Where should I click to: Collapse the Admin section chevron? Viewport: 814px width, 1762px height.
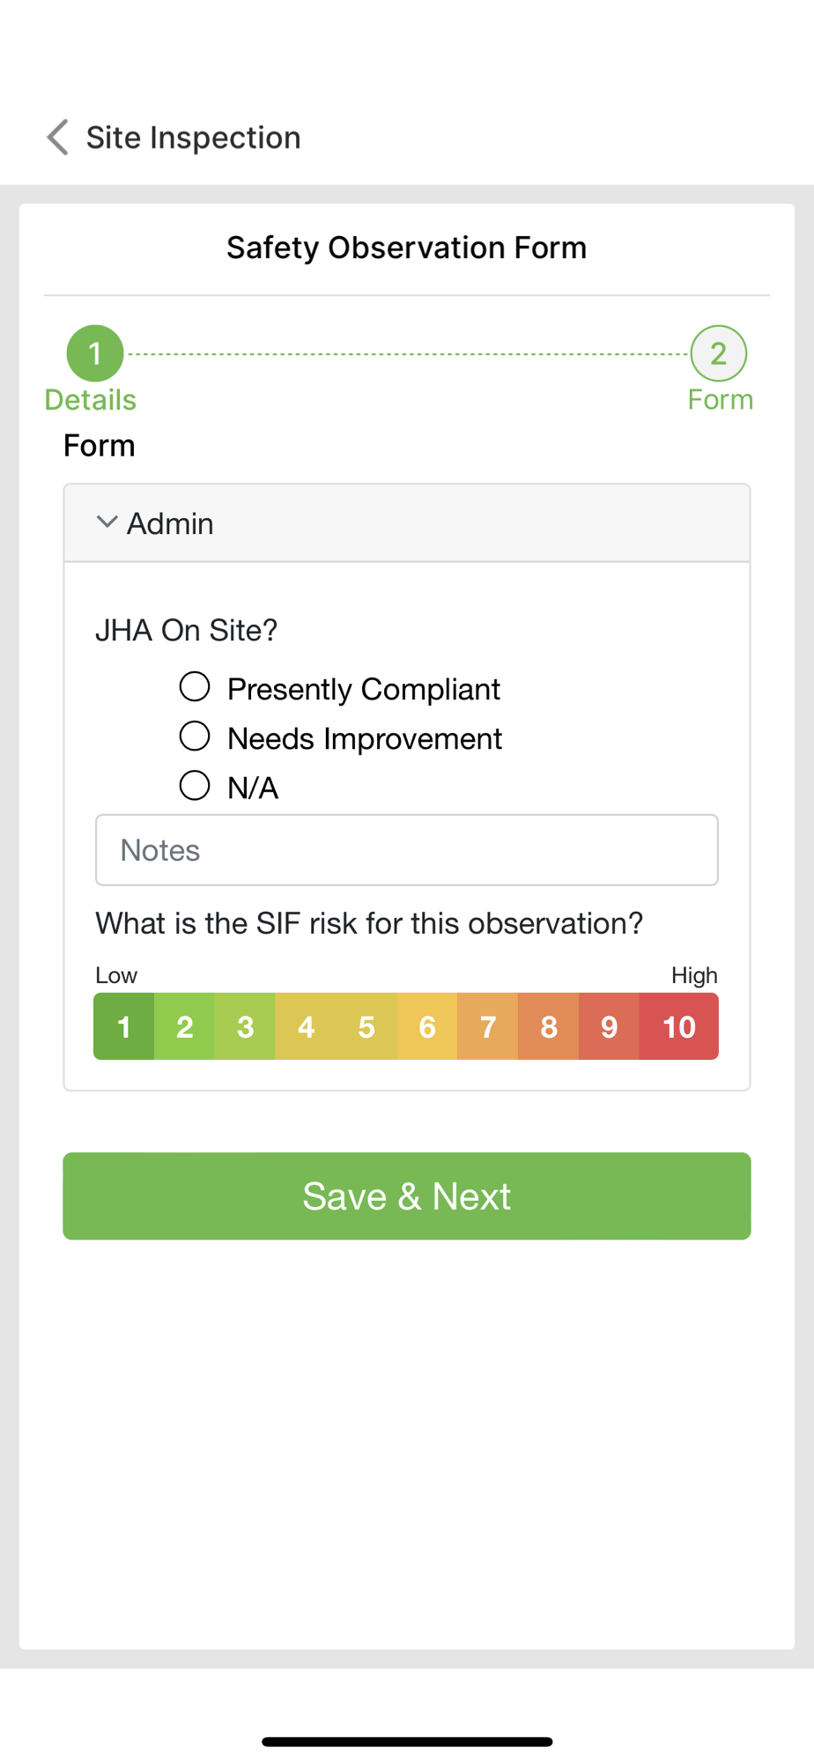tap(107, 522)
